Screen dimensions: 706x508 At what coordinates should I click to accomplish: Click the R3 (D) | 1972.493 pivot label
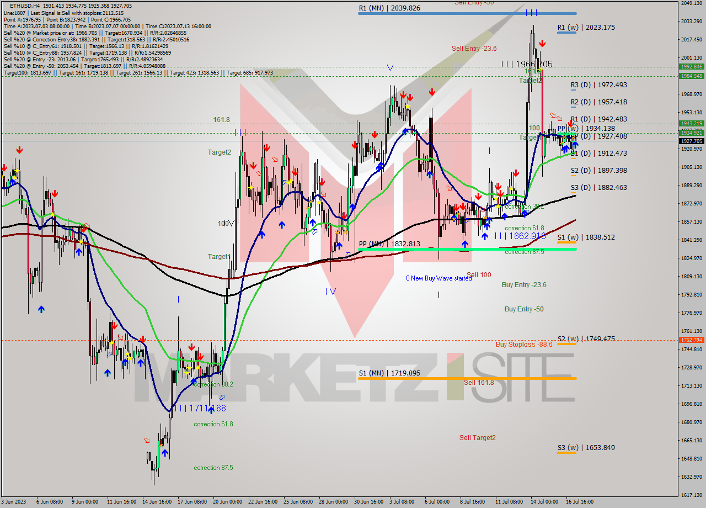point(598,85)
